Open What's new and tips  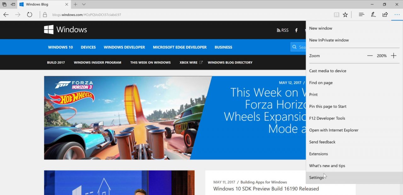click(354, 166)
